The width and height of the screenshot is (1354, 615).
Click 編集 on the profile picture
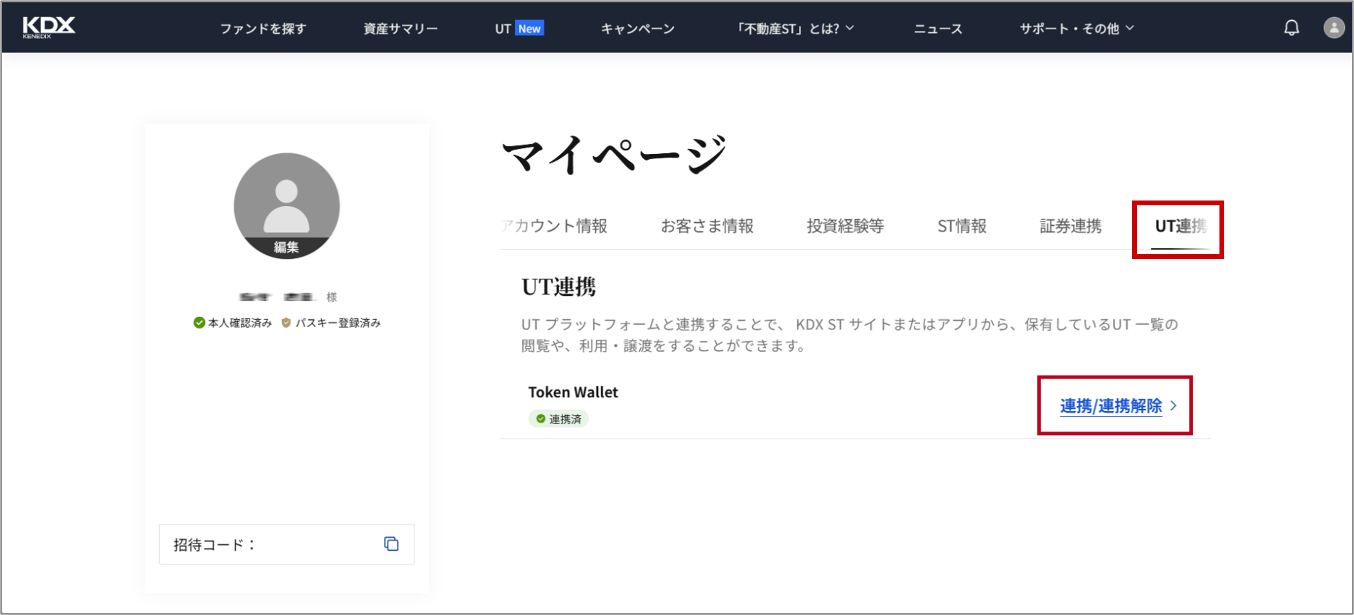tap(286, 247)
